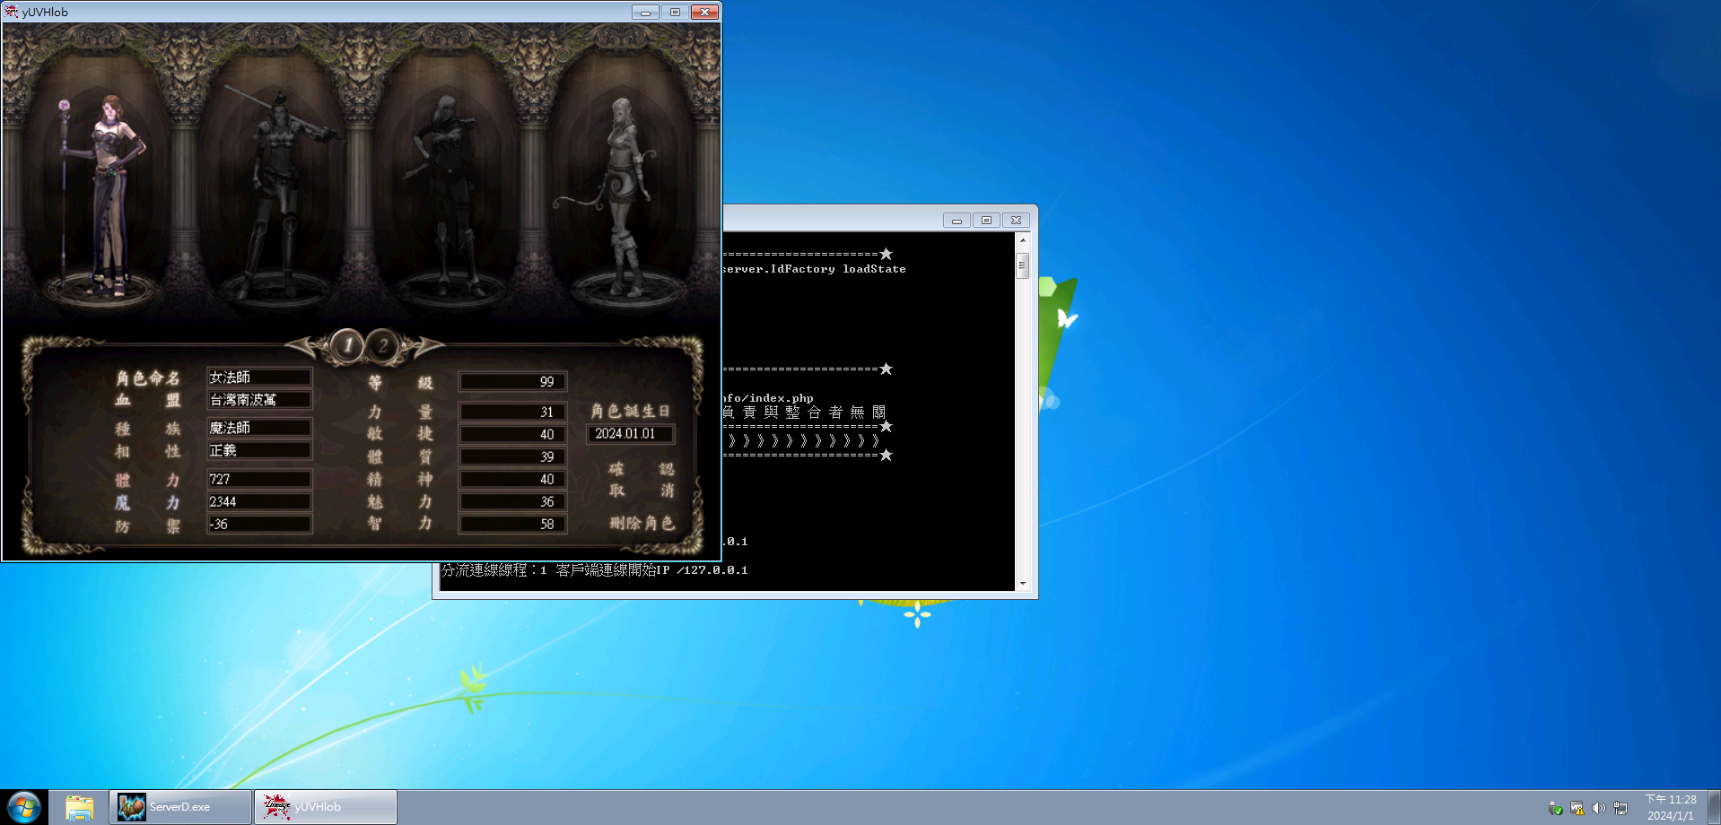
Task: Click the alignment field showing 正義
Action: pyautogui.click(x=259, y=450)
